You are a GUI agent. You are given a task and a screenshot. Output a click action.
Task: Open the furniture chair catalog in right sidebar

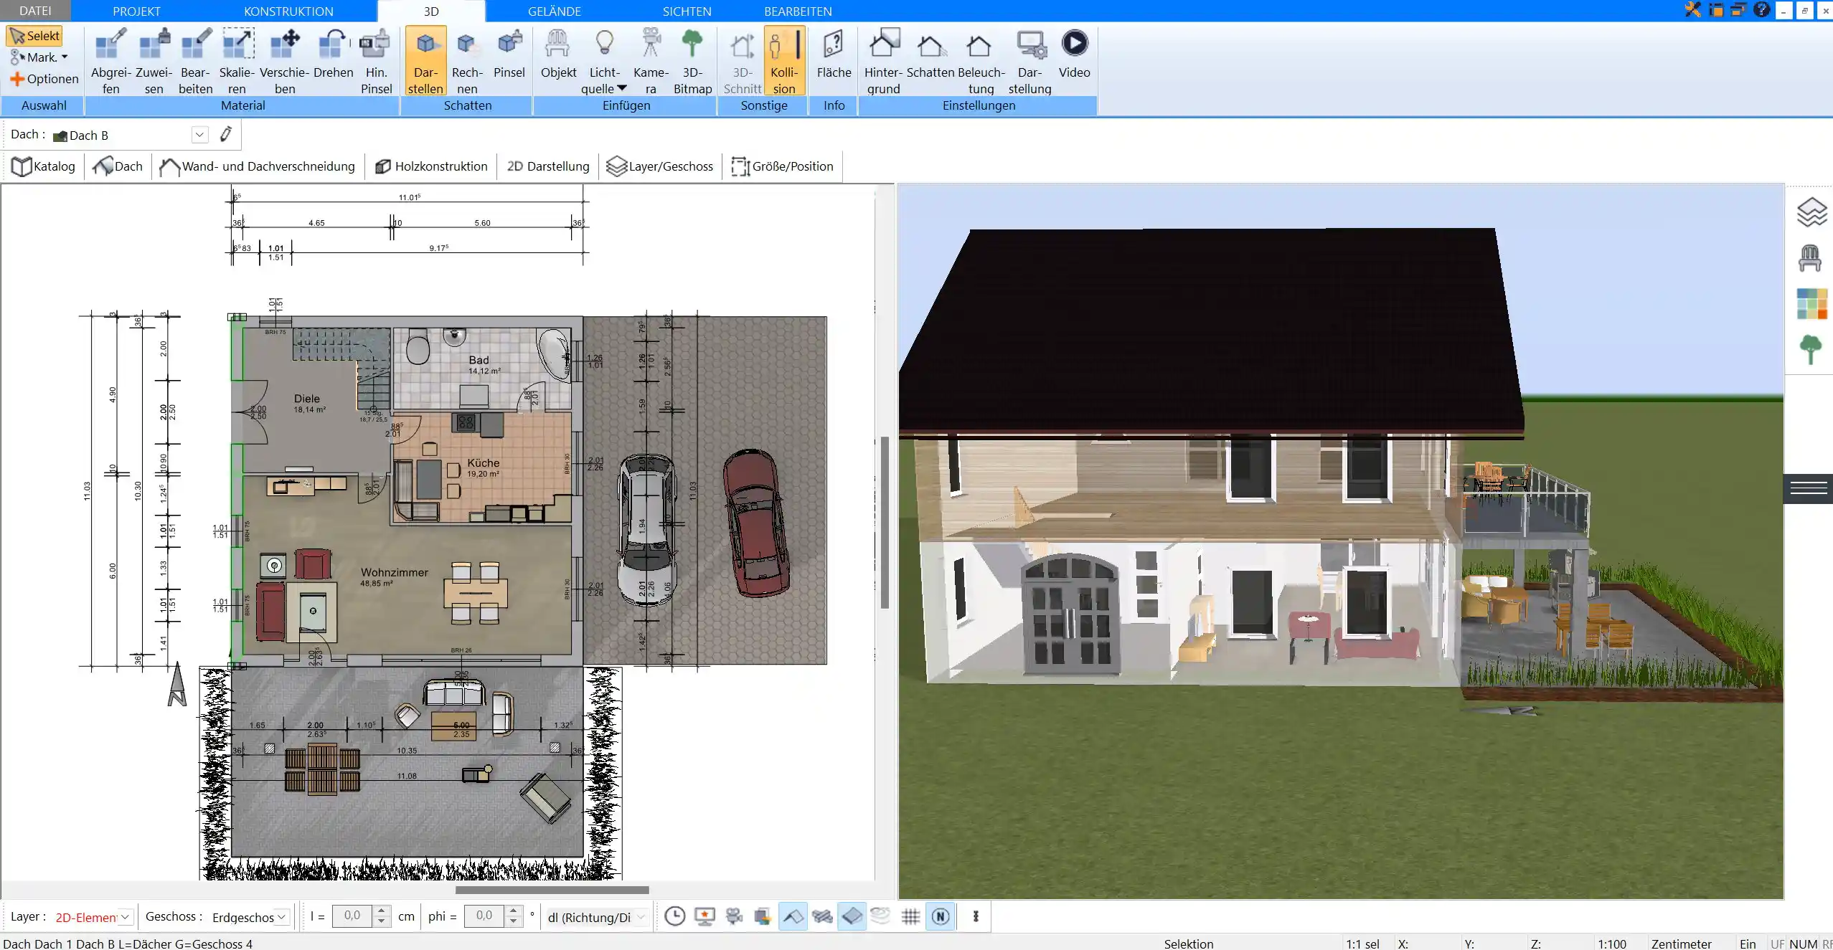1810,257
